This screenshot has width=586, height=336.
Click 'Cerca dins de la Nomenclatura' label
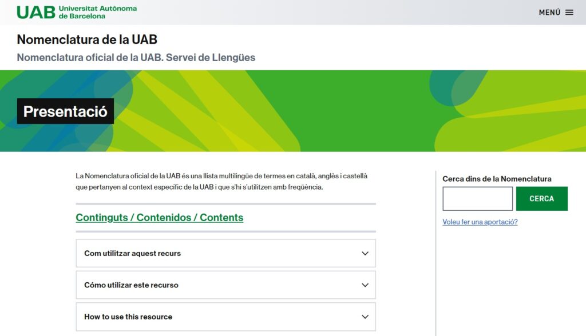[497, 179]
